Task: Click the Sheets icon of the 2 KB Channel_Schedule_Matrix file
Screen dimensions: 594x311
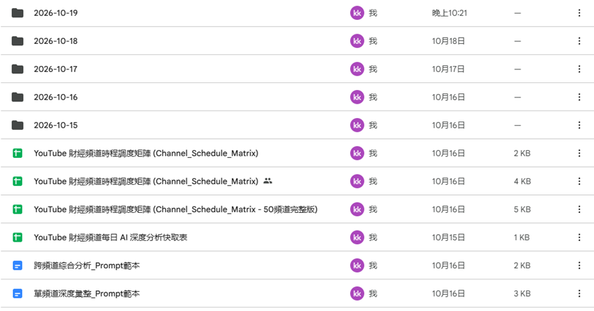Action: click(17, 153)
